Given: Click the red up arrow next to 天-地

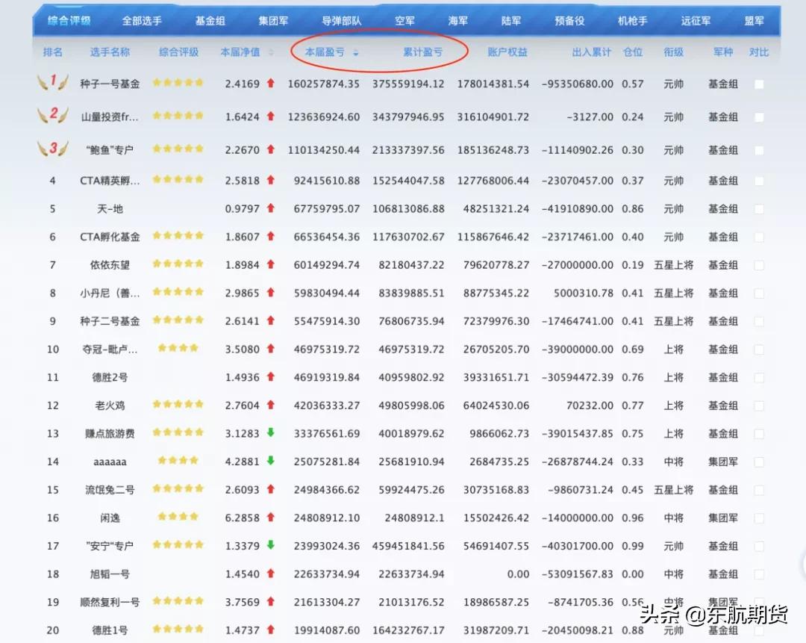Looking at the screenshot, I should coord(269,208).
